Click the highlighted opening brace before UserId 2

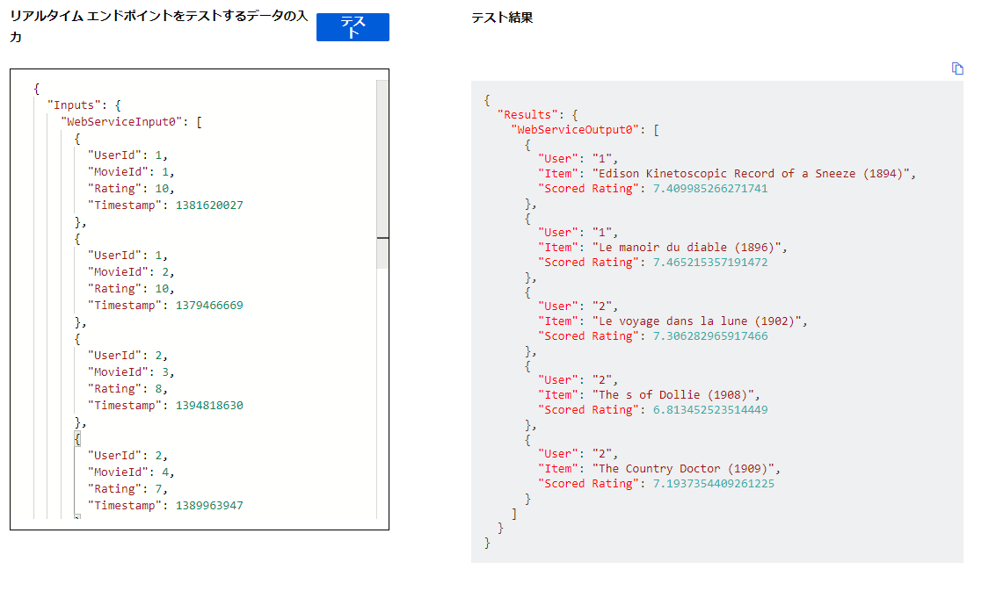coord(77,439)
